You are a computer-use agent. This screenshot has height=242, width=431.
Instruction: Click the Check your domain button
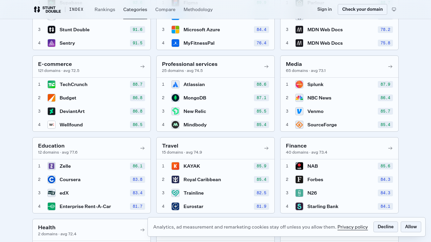tap(362, 9)
